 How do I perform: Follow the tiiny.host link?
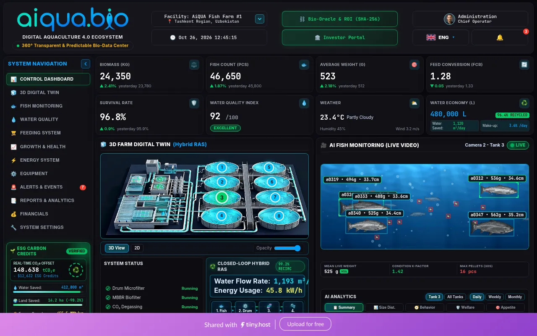point(255,325)
